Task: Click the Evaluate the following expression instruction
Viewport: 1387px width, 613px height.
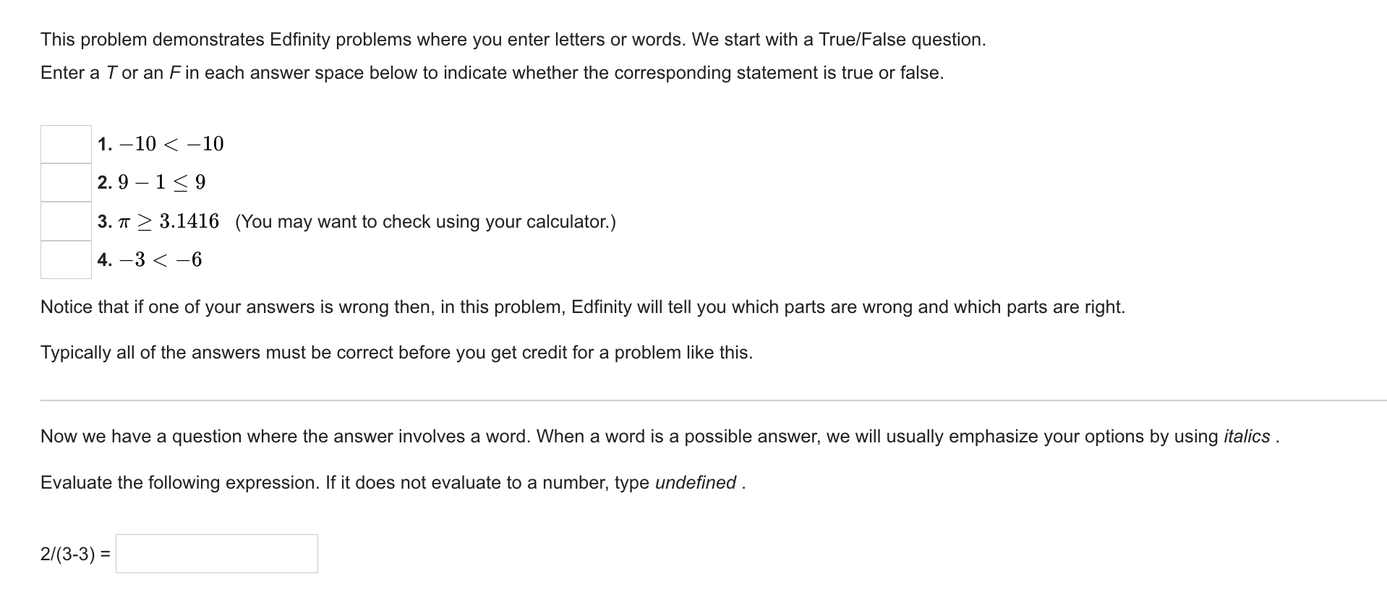Action: pyautogui.click(x=392, y=482)
